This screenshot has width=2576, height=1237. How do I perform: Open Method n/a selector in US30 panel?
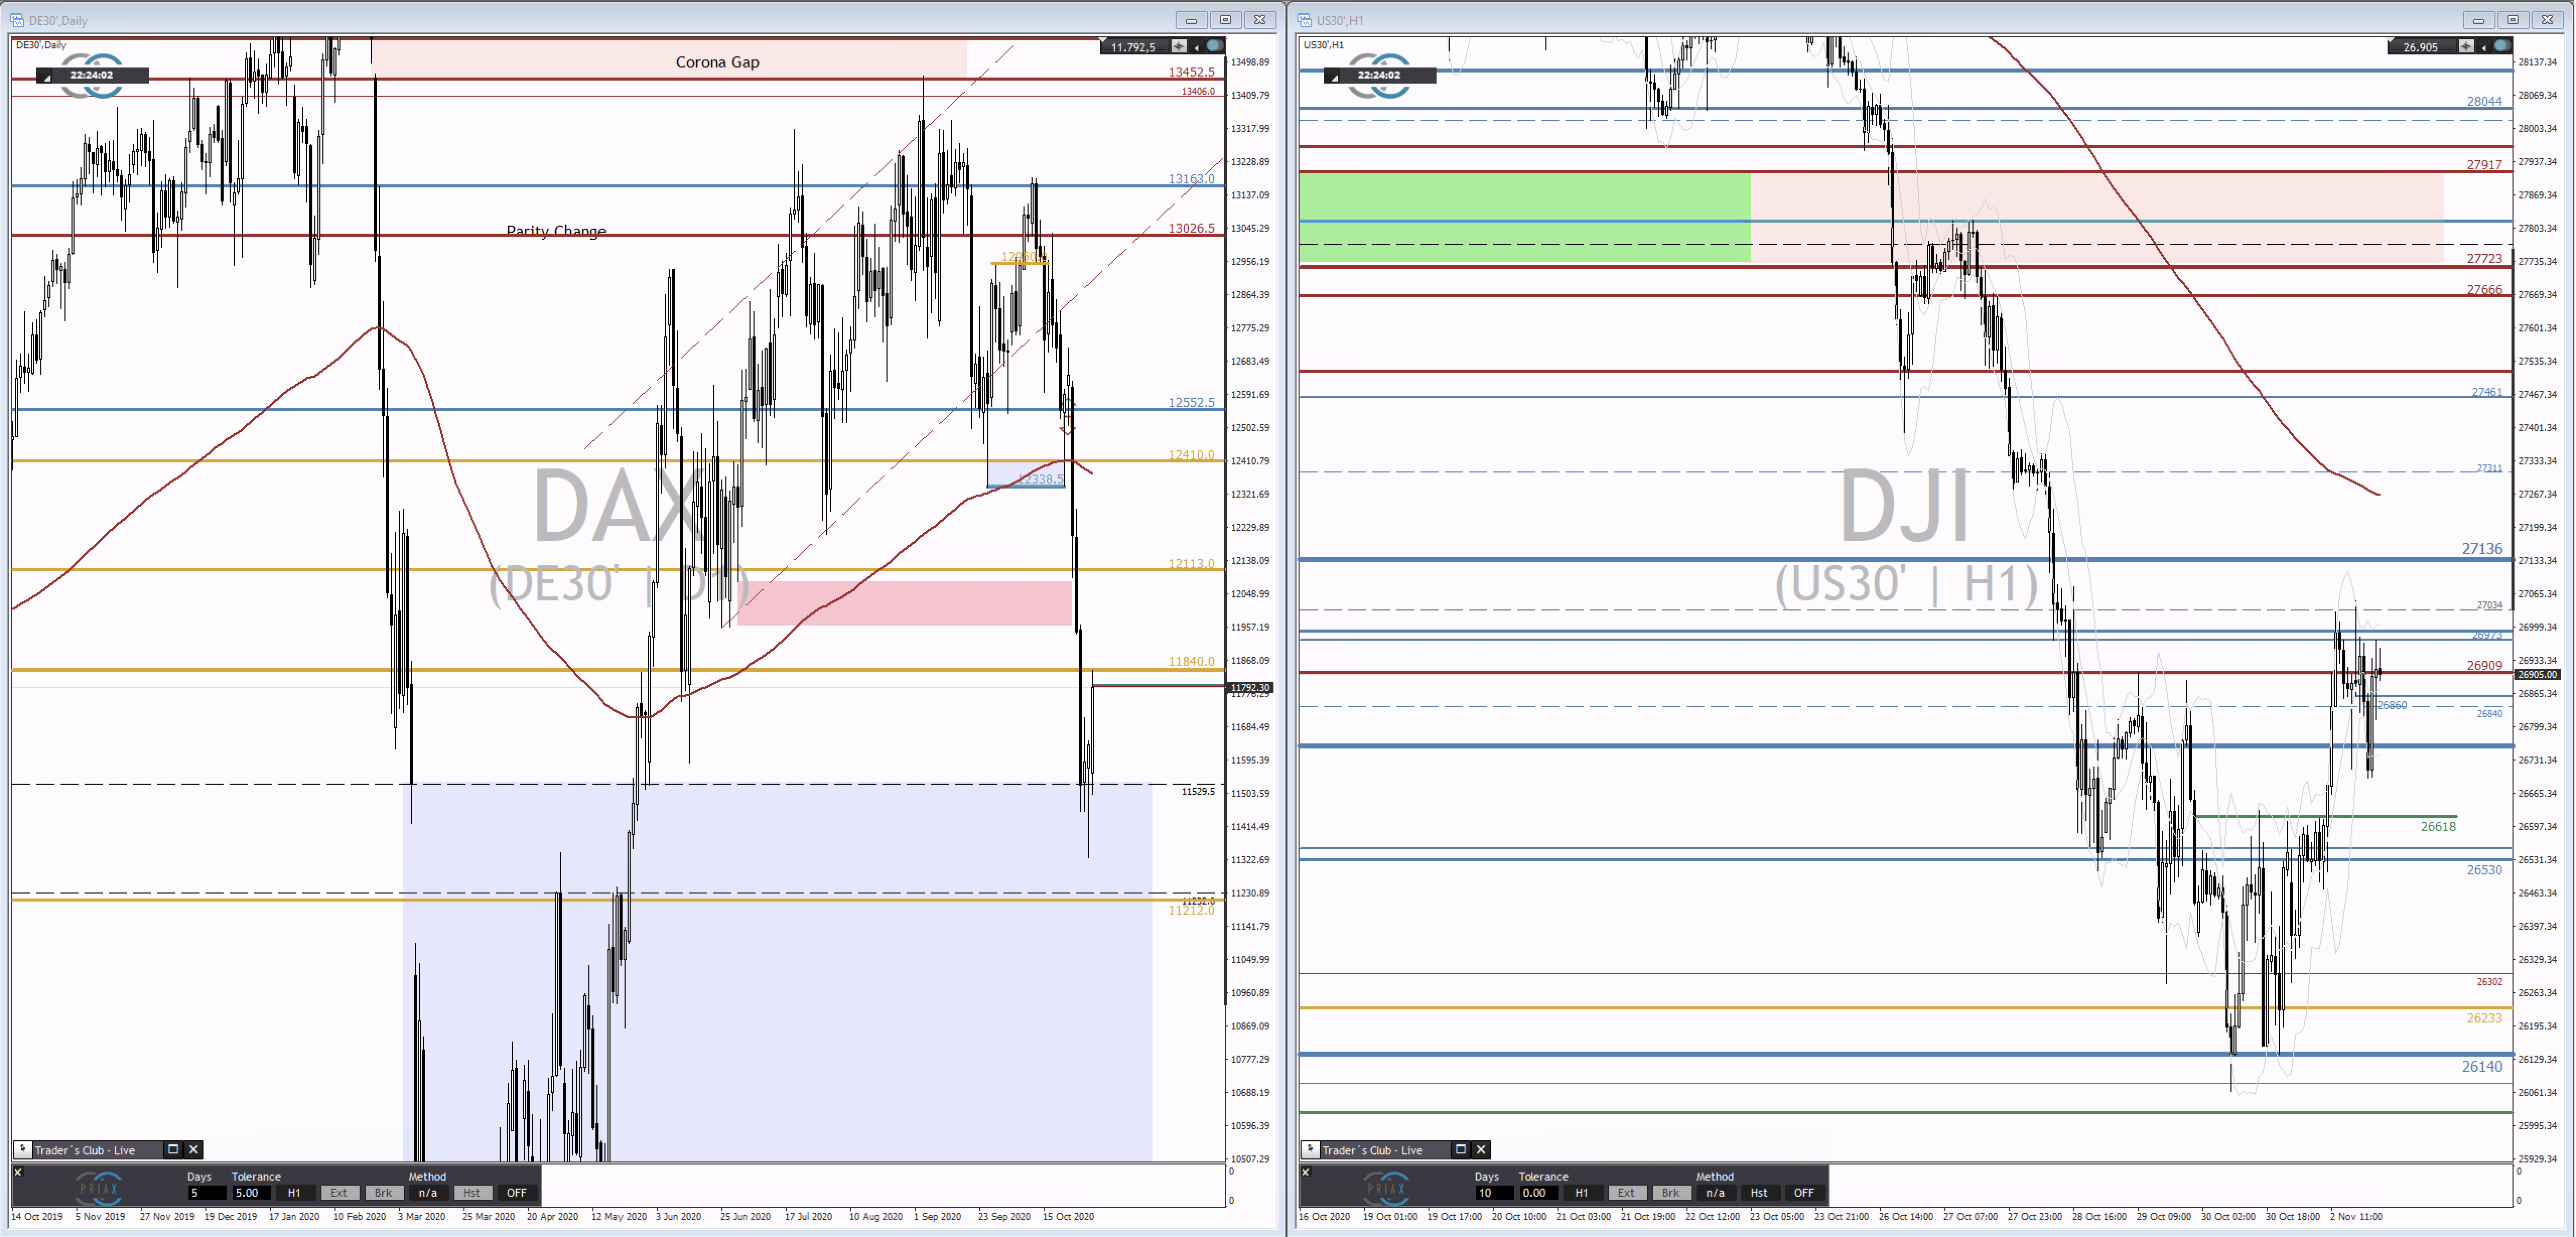[1716, 1193]
